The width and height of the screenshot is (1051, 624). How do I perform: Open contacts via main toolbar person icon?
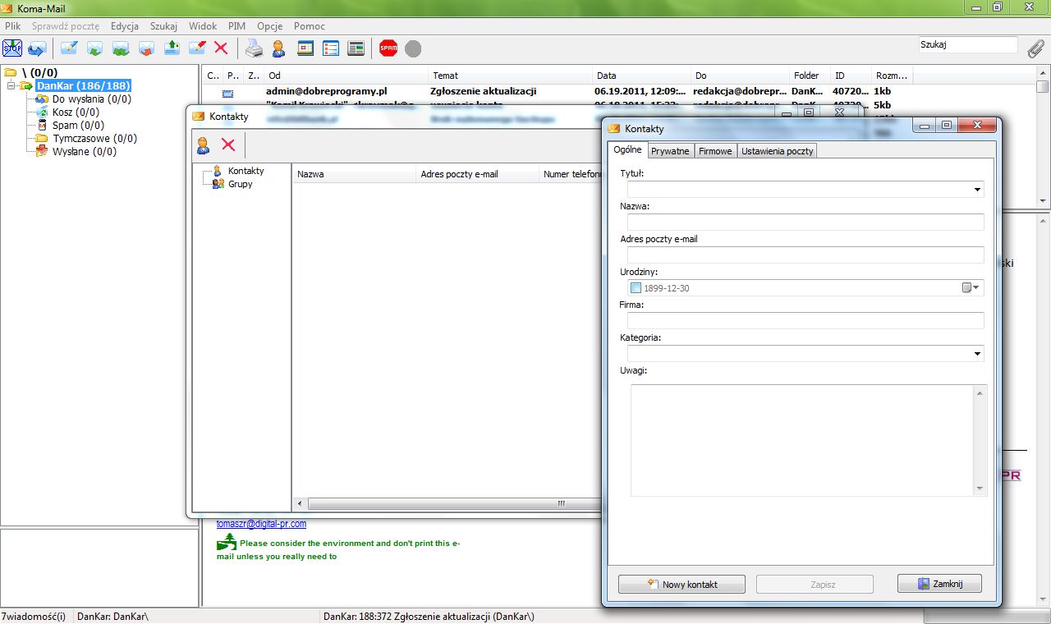coord(279,48)
